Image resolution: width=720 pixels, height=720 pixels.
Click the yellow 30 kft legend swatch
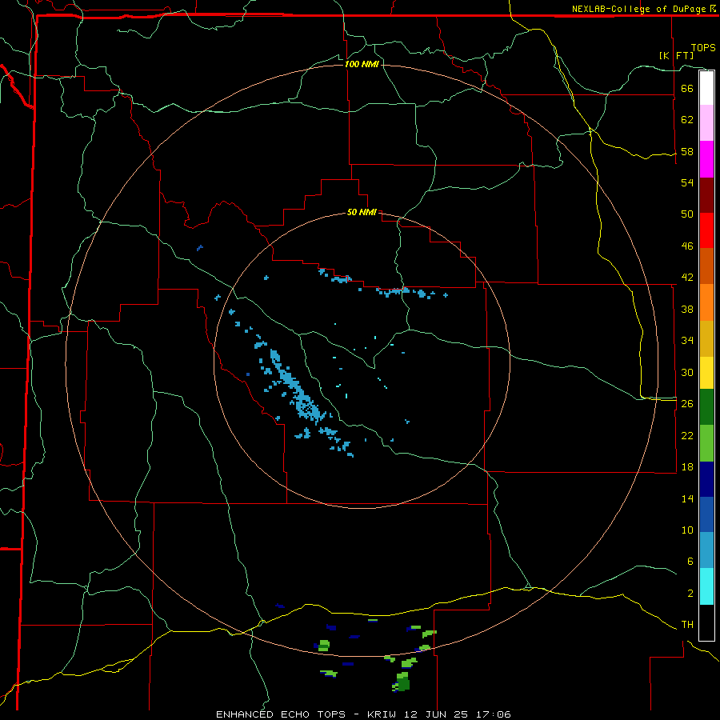pos(706,373)
